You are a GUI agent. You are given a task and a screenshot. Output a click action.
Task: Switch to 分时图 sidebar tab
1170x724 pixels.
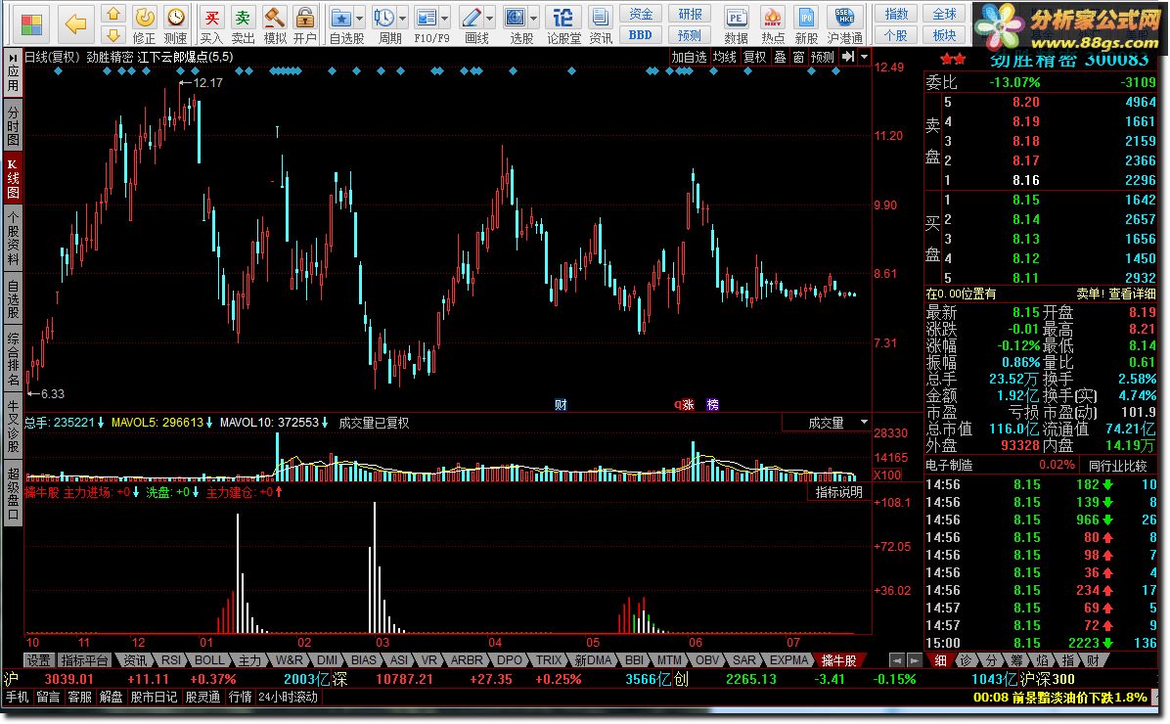tap(13, 124)
